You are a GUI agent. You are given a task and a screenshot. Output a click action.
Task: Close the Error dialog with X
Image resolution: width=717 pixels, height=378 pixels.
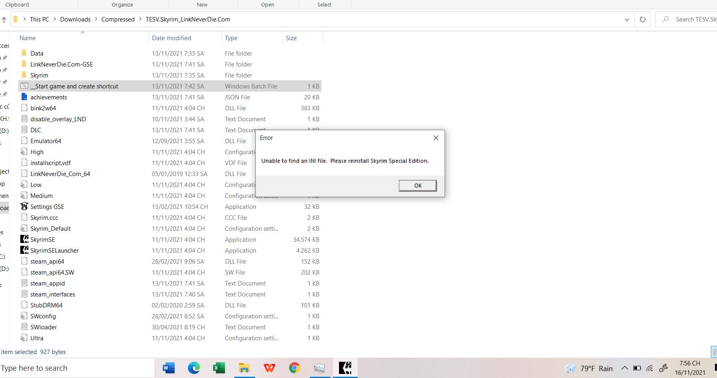(x=436, y=138)
